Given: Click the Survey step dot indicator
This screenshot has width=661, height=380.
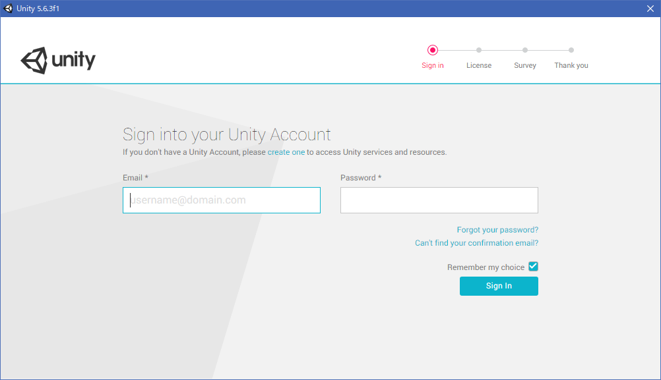Looking at the screenshot, I should coord(525,50).
